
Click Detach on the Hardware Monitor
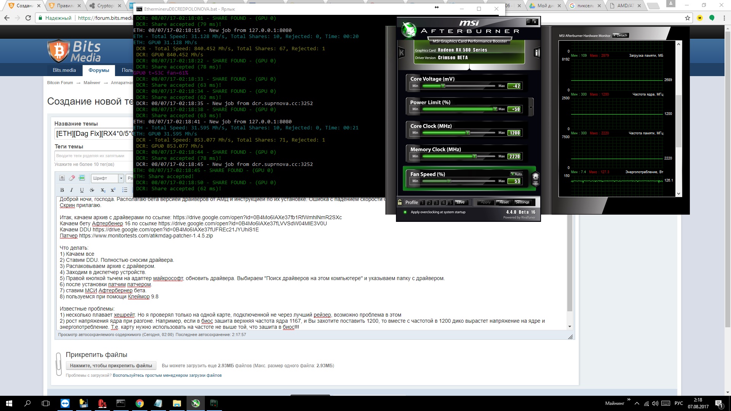620,35
